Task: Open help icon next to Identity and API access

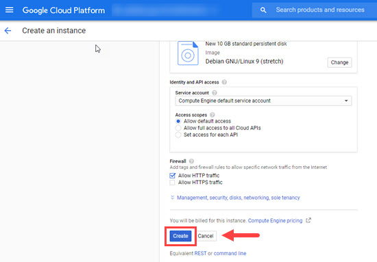Action: pos(224,82)
